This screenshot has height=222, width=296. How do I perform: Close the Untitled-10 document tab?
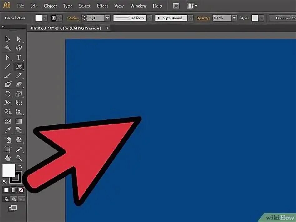coord(107,28)
